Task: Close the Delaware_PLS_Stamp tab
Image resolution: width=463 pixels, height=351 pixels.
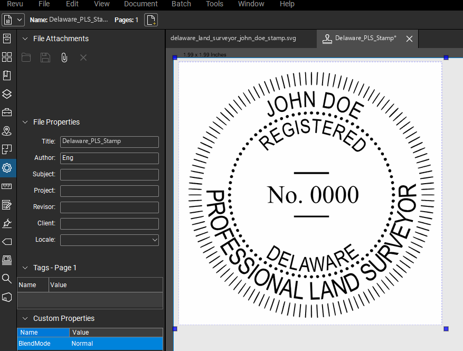Action: pos(409,39)
